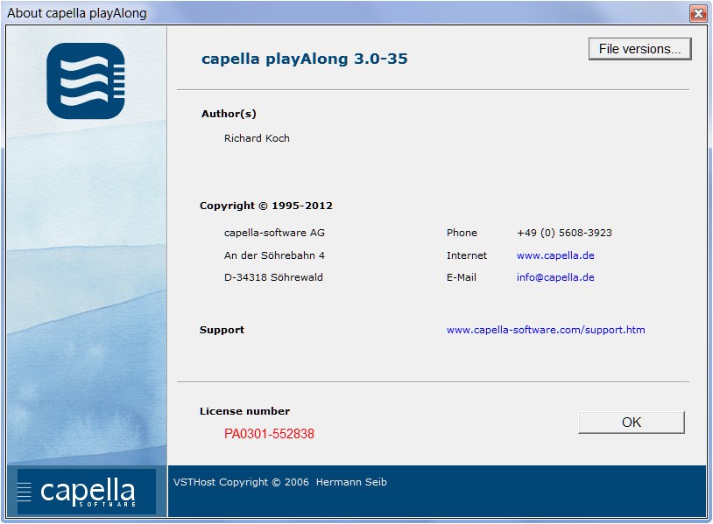Follow the capella-software.com support link
713x524 pixels.
pos(546,330)
